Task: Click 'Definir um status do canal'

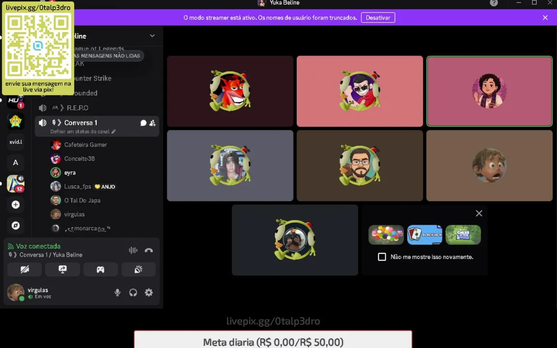Action: [83, 131]
